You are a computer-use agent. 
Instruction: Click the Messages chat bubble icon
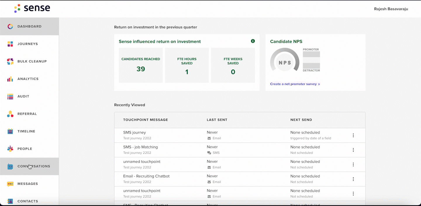pos(10,184)
